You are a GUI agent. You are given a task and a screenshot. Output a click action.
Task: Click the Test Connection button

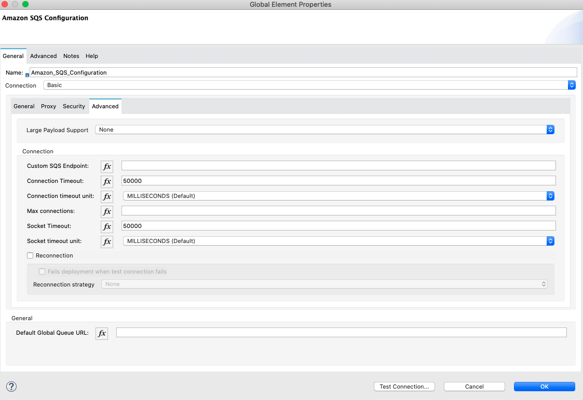point(404,387)
